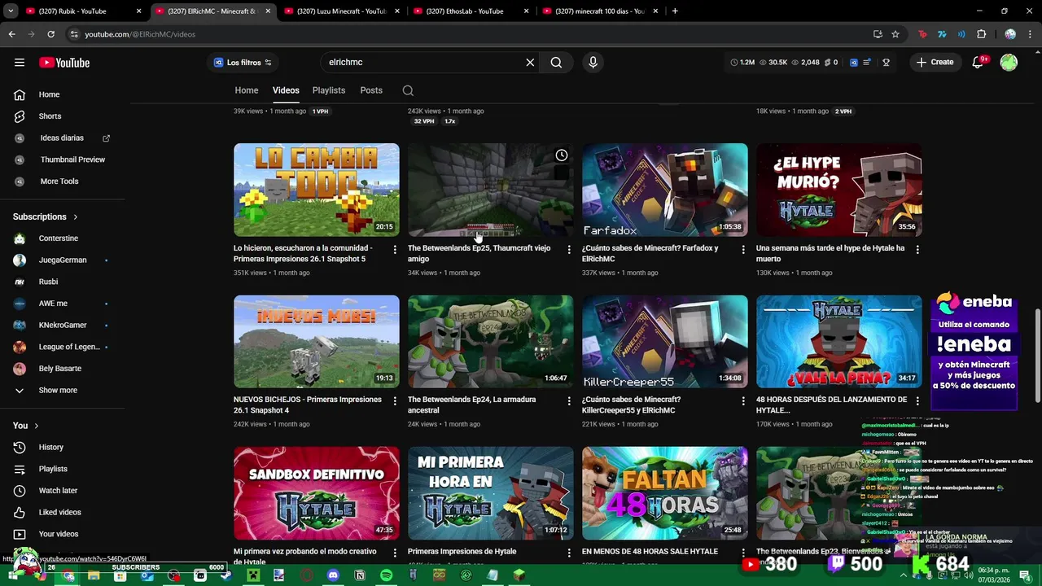This screenshot has width=1042, height=586.
Task: Switch to the EthosLab browser tab
Action: tap(470, 11)
